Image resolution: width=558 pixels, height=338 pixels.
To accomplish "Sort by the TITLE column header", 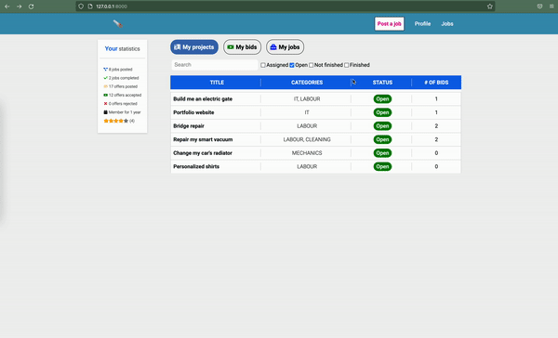I will point(217,83).
